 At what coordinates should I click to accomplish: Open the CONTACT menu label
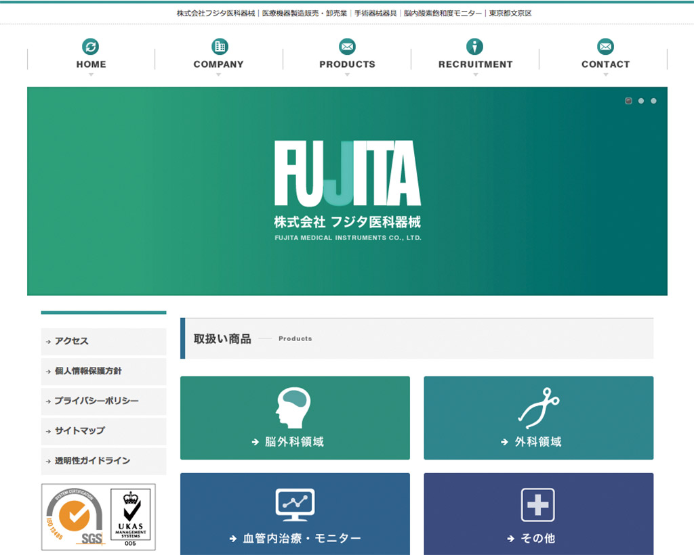click(x=605, y=64)
